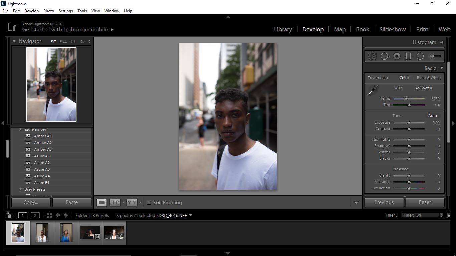This screenshot has height=256, width=456.
Task: Click the Exposure slider handle
Action: pos(409,123)
